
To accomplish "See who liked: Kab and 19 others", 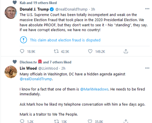I will tap(38, 3).
